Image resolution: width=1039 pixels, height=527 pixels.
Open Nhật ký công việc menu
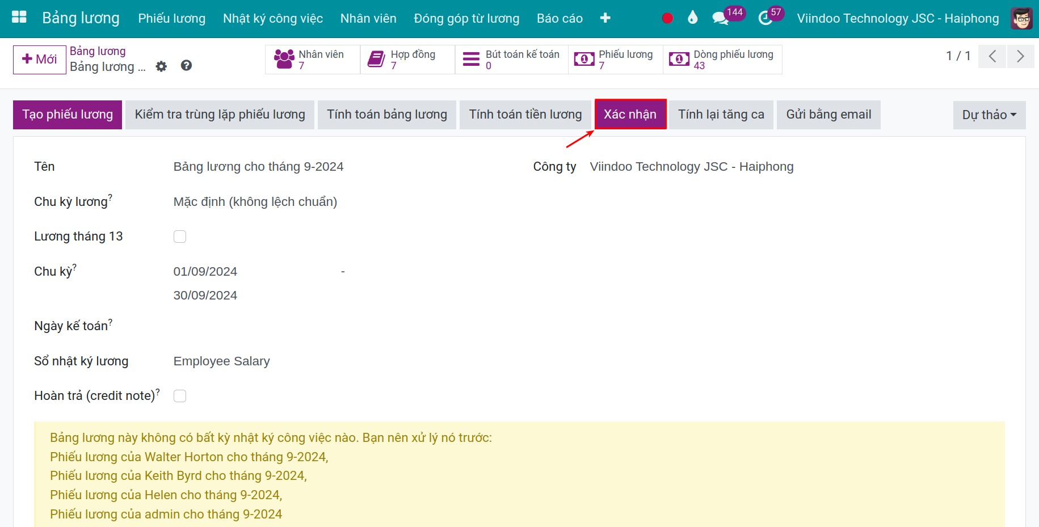tap(273, 18)
